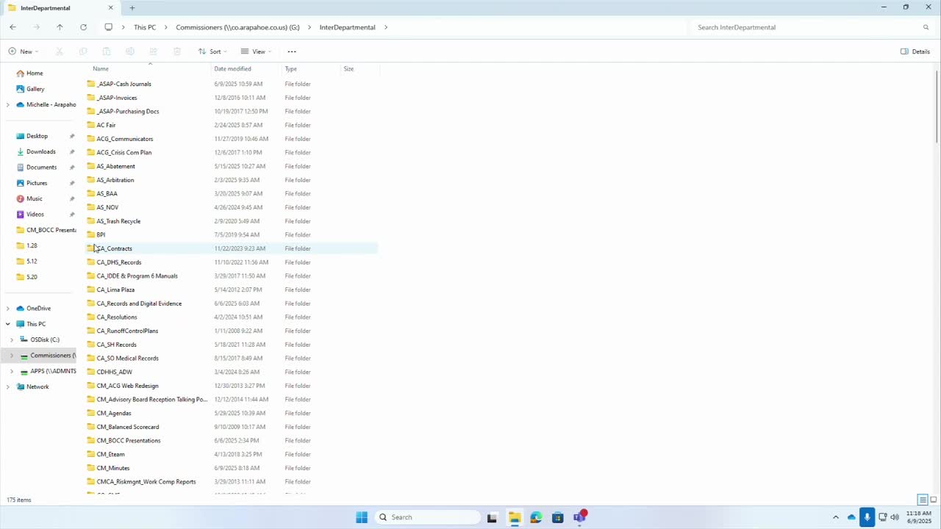Image resolution: width=941 pixels, height=529 pixels.
Task: Unpin the Desktop quick access pin
Action: pos(72,136)
